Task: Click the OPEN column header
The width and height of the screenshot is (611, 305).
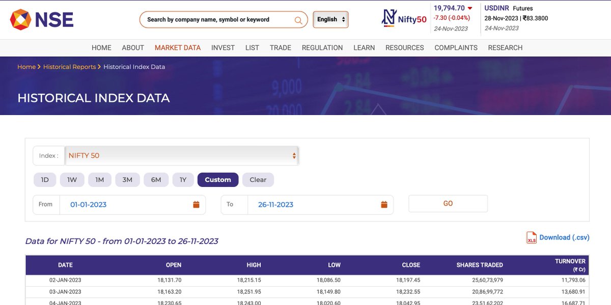Action: pyautogui.click(x=173, y=265)
